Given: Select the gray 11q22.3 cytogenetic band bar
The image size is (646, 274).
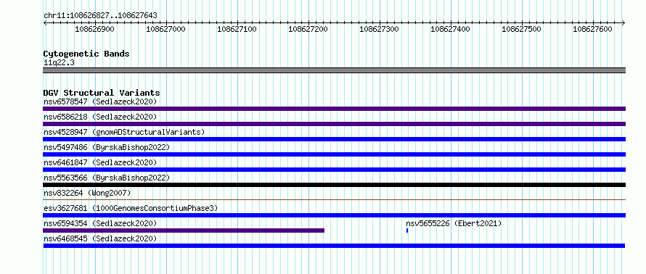Looking at the screenshot, I should coord(334,70).
